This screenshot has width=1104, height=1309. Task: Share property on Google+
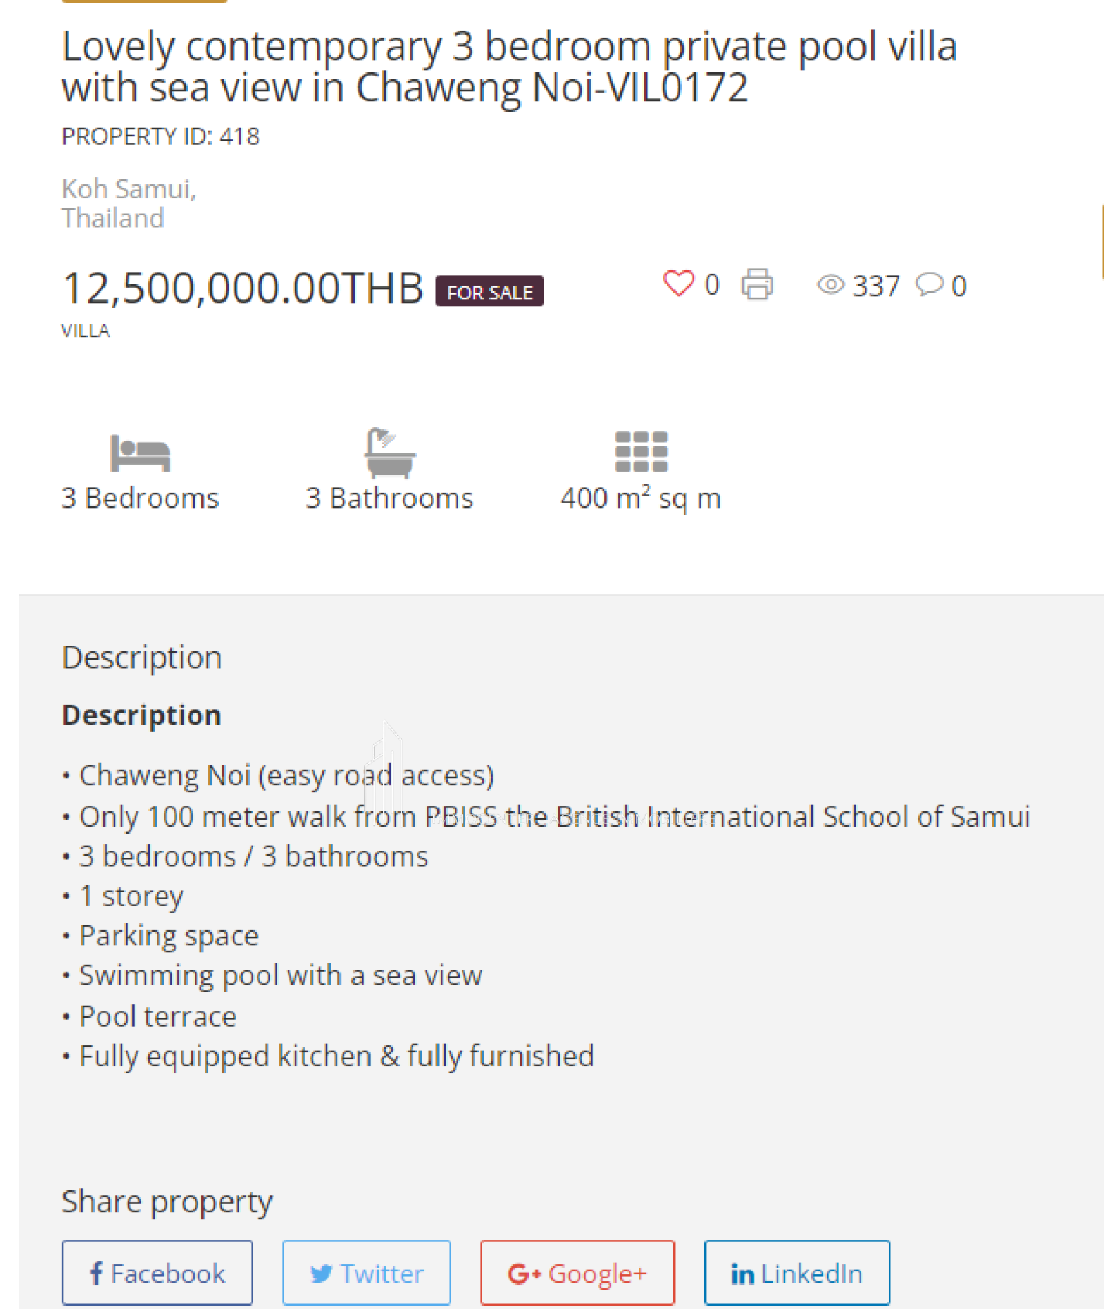coord(578,1272)
